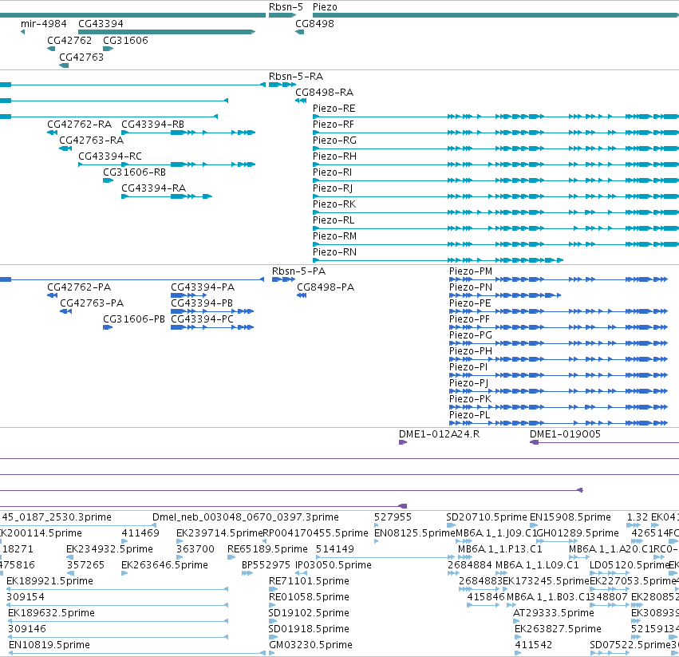The width and height of the screenshot is (679, 657).
Task: Click the SD20710.5prime EST label
Action: coord(487,517)
